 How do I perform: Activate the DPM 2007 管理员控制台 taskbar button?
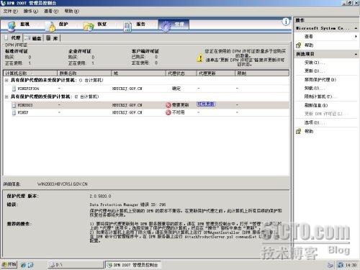[133, 265]
